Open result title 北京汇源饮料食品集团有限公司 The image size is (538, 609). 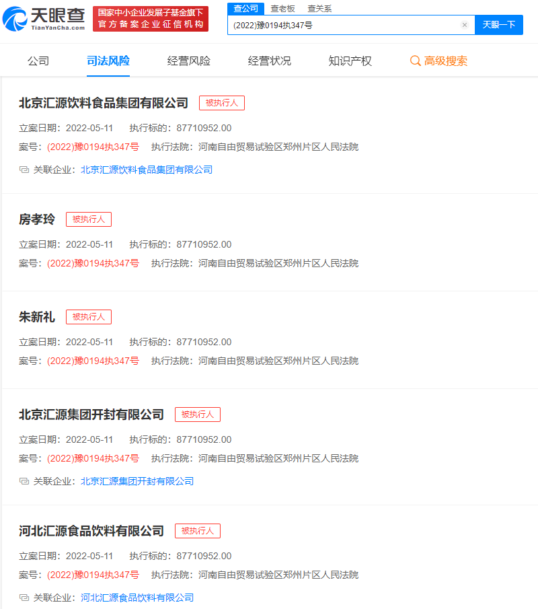click(x=104, y=103)
